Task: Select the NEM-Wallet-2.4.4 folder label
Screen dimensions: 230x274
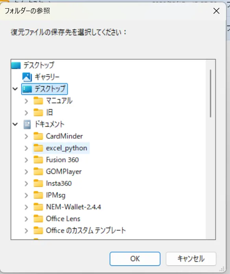Action: point(74,207)
